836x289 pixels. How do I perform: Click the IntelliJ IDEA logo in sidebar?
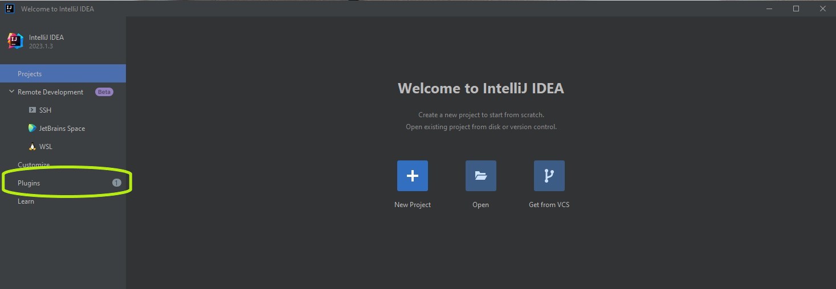[15, 41]
